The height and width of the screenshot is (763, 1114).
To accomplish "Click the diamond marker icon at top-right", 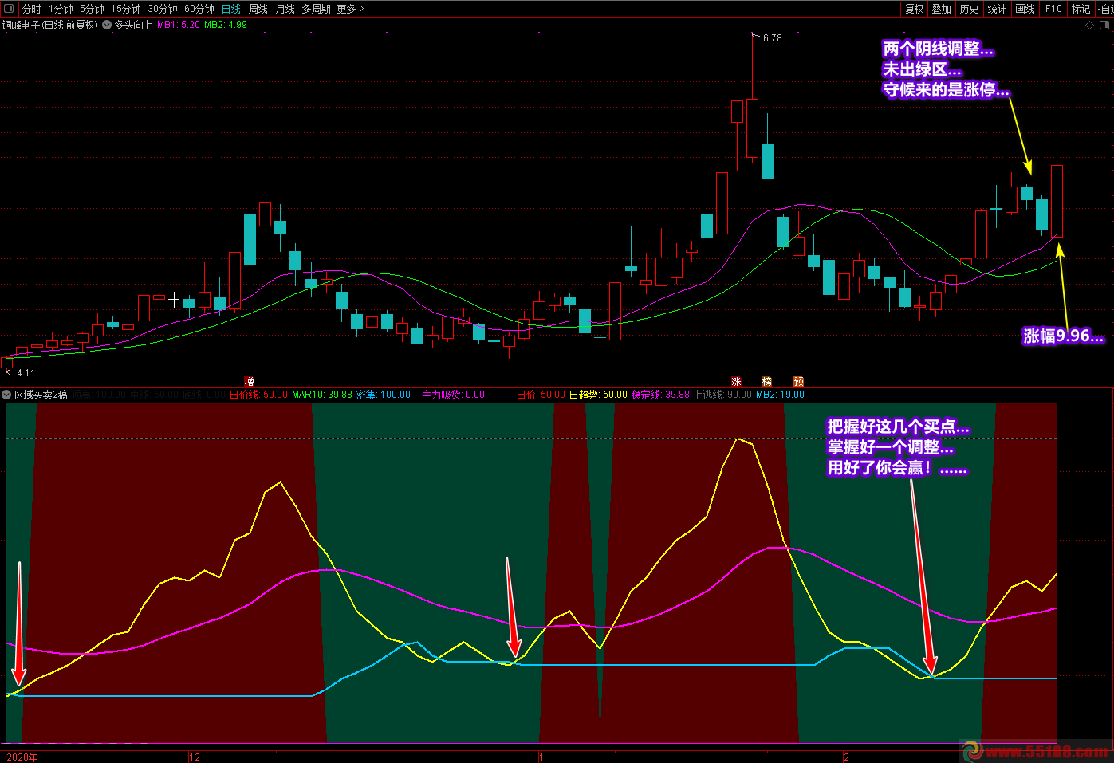I will tap(1090, 25).
